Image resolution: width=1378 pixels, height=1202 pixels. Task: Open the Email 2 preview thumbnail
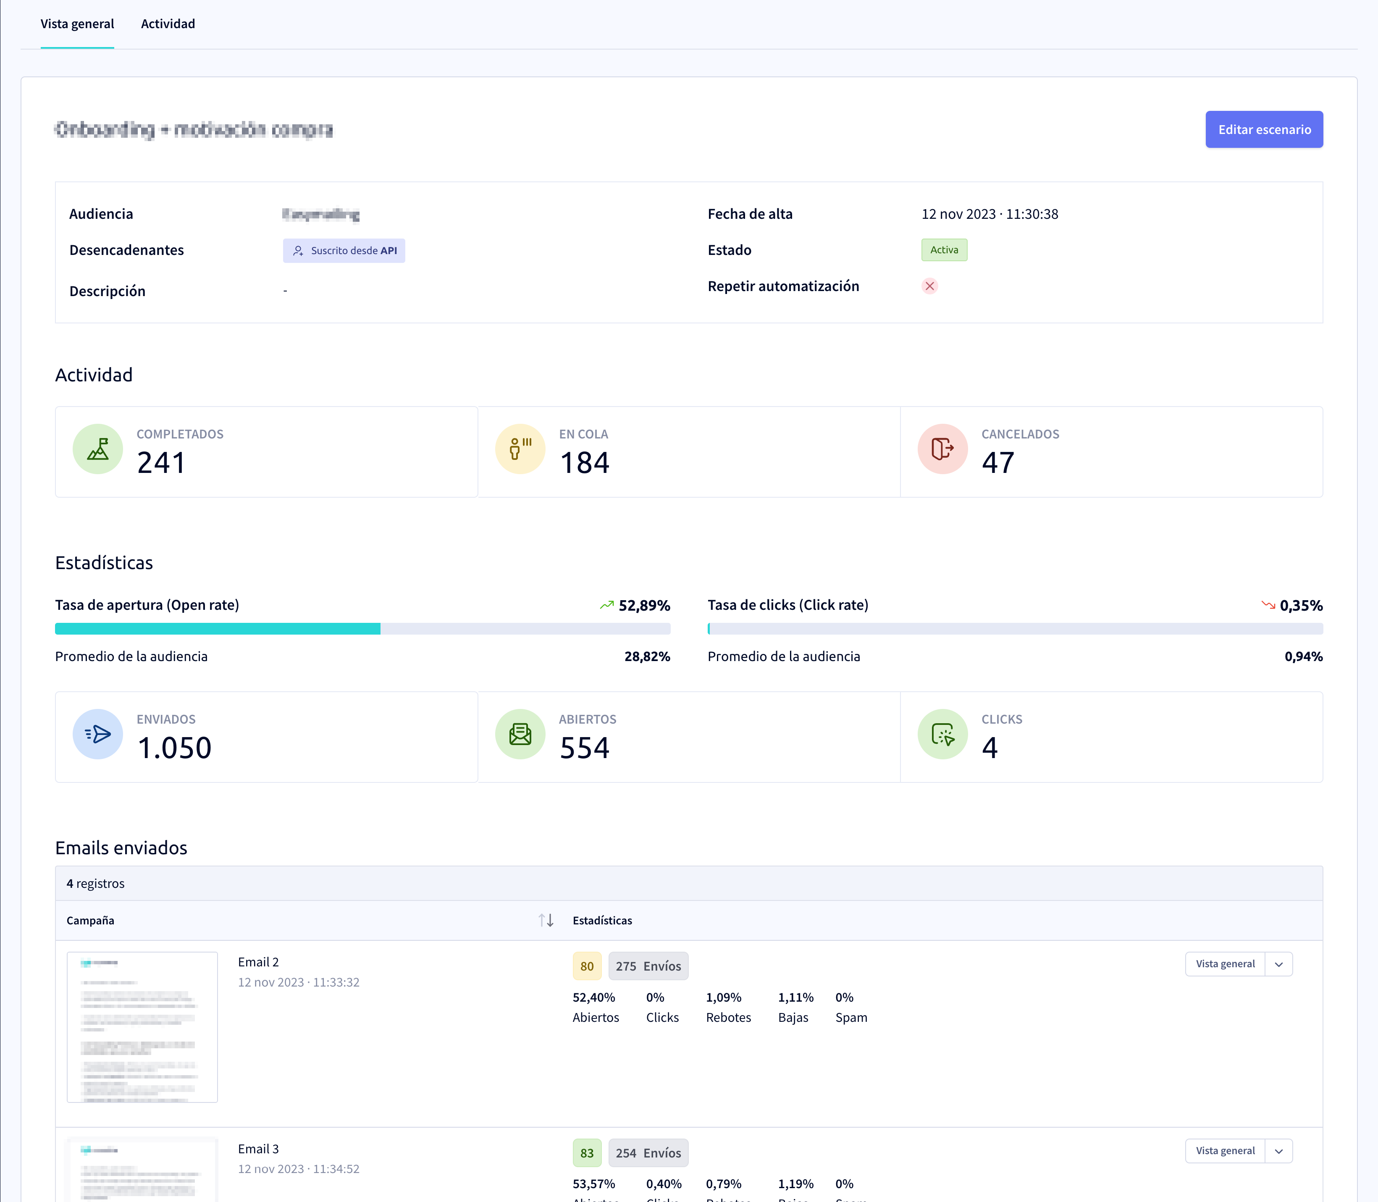pyautogui.click(x=142, y=1027)
